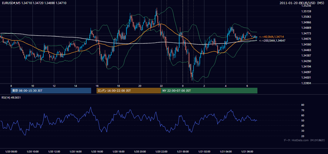This screenshot has width=328, height=154.
Task: Click the 1/20 12:00 bottom time label
Action: [x=54, y=152]
